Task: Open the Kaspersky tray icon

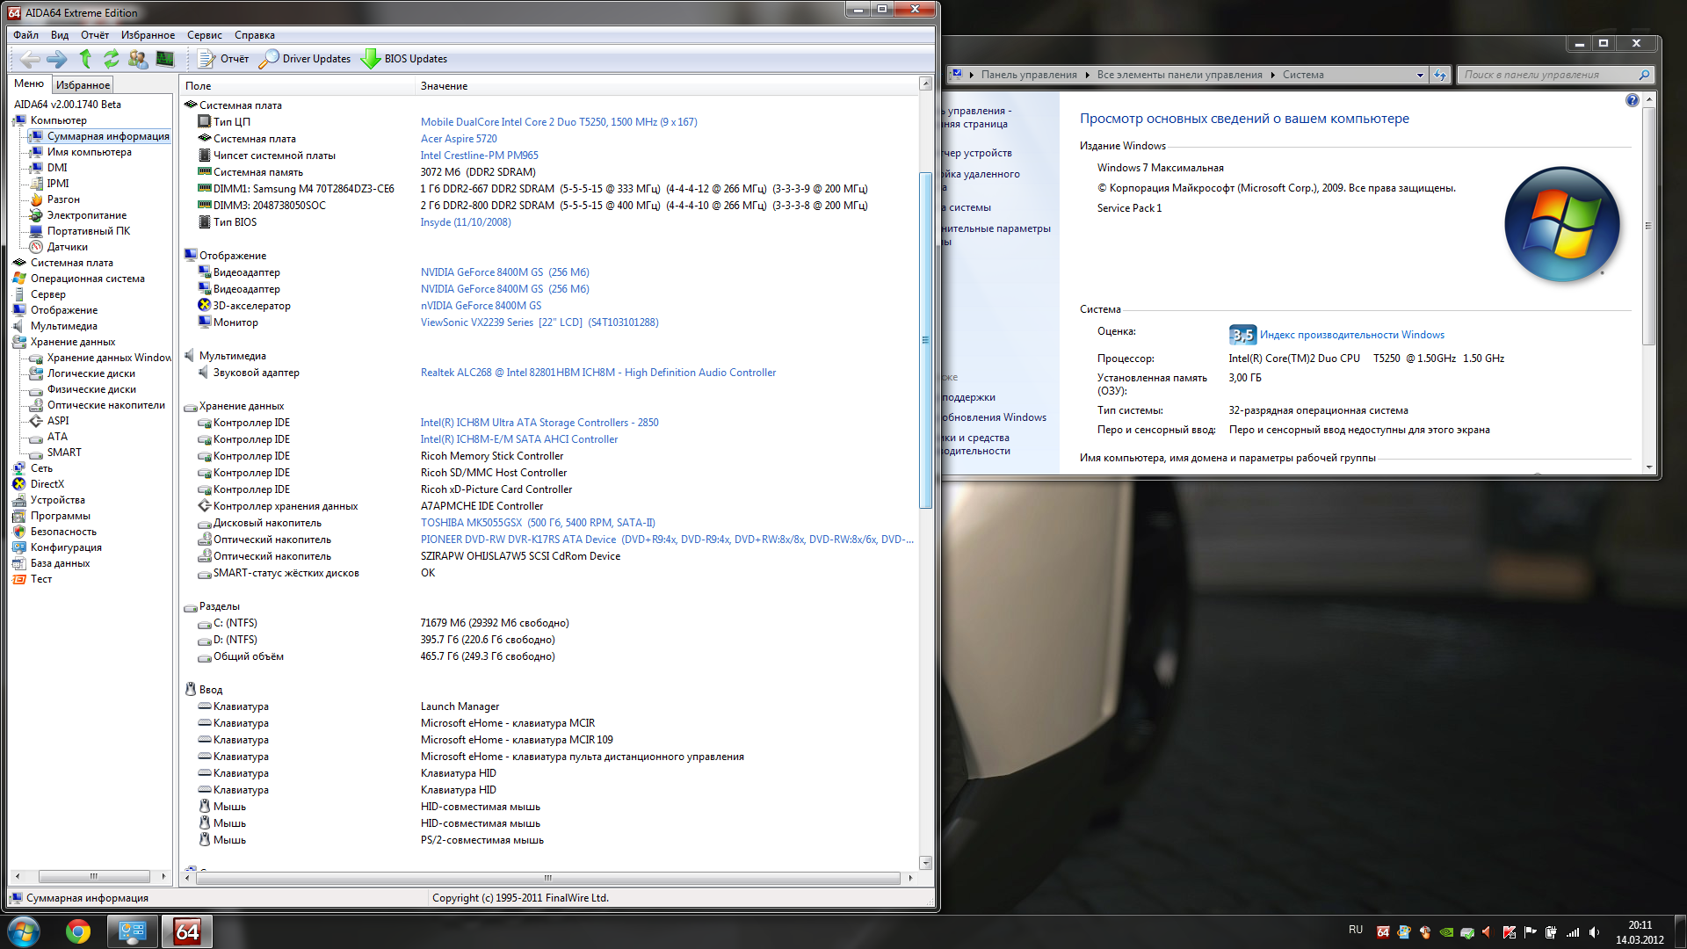Action: tap(1509, 932)
